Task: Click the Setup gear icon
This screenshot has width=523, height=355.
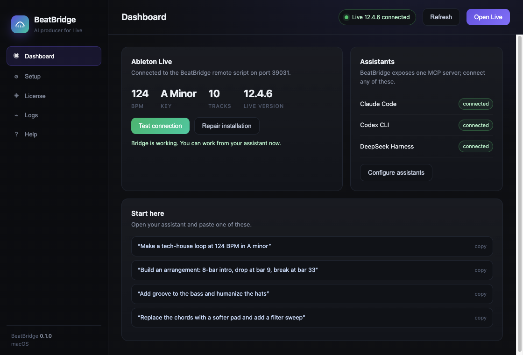Action: pyautogui.click(x=16, y=77)
